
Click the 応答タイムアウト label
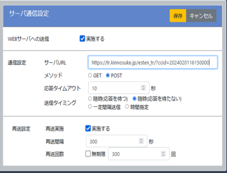pyautogui.click(x=62, y=88)
